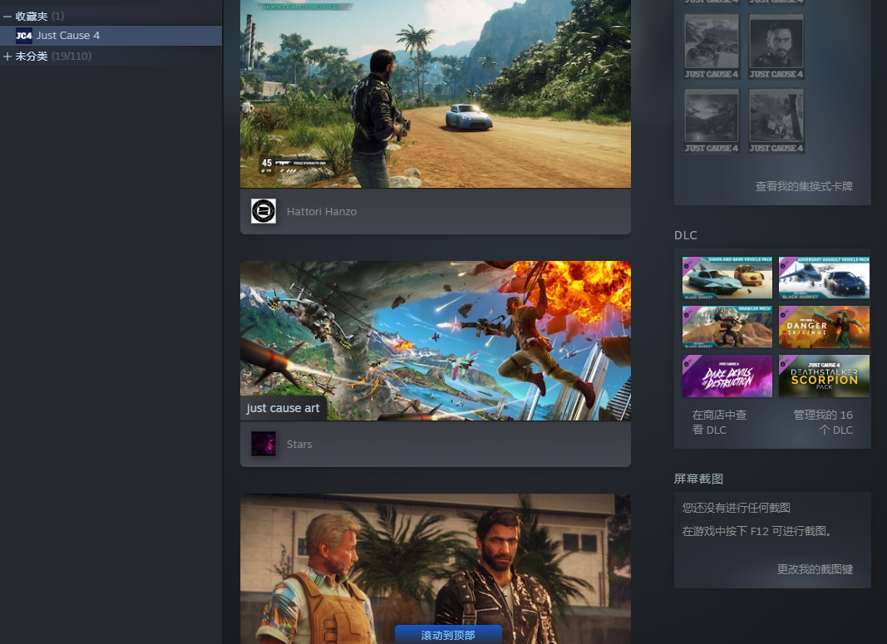Screen dimensions: 887x644
Task: Open Shark and Bark Vehicle Pack DLC
Action: (x=727, y=278)
